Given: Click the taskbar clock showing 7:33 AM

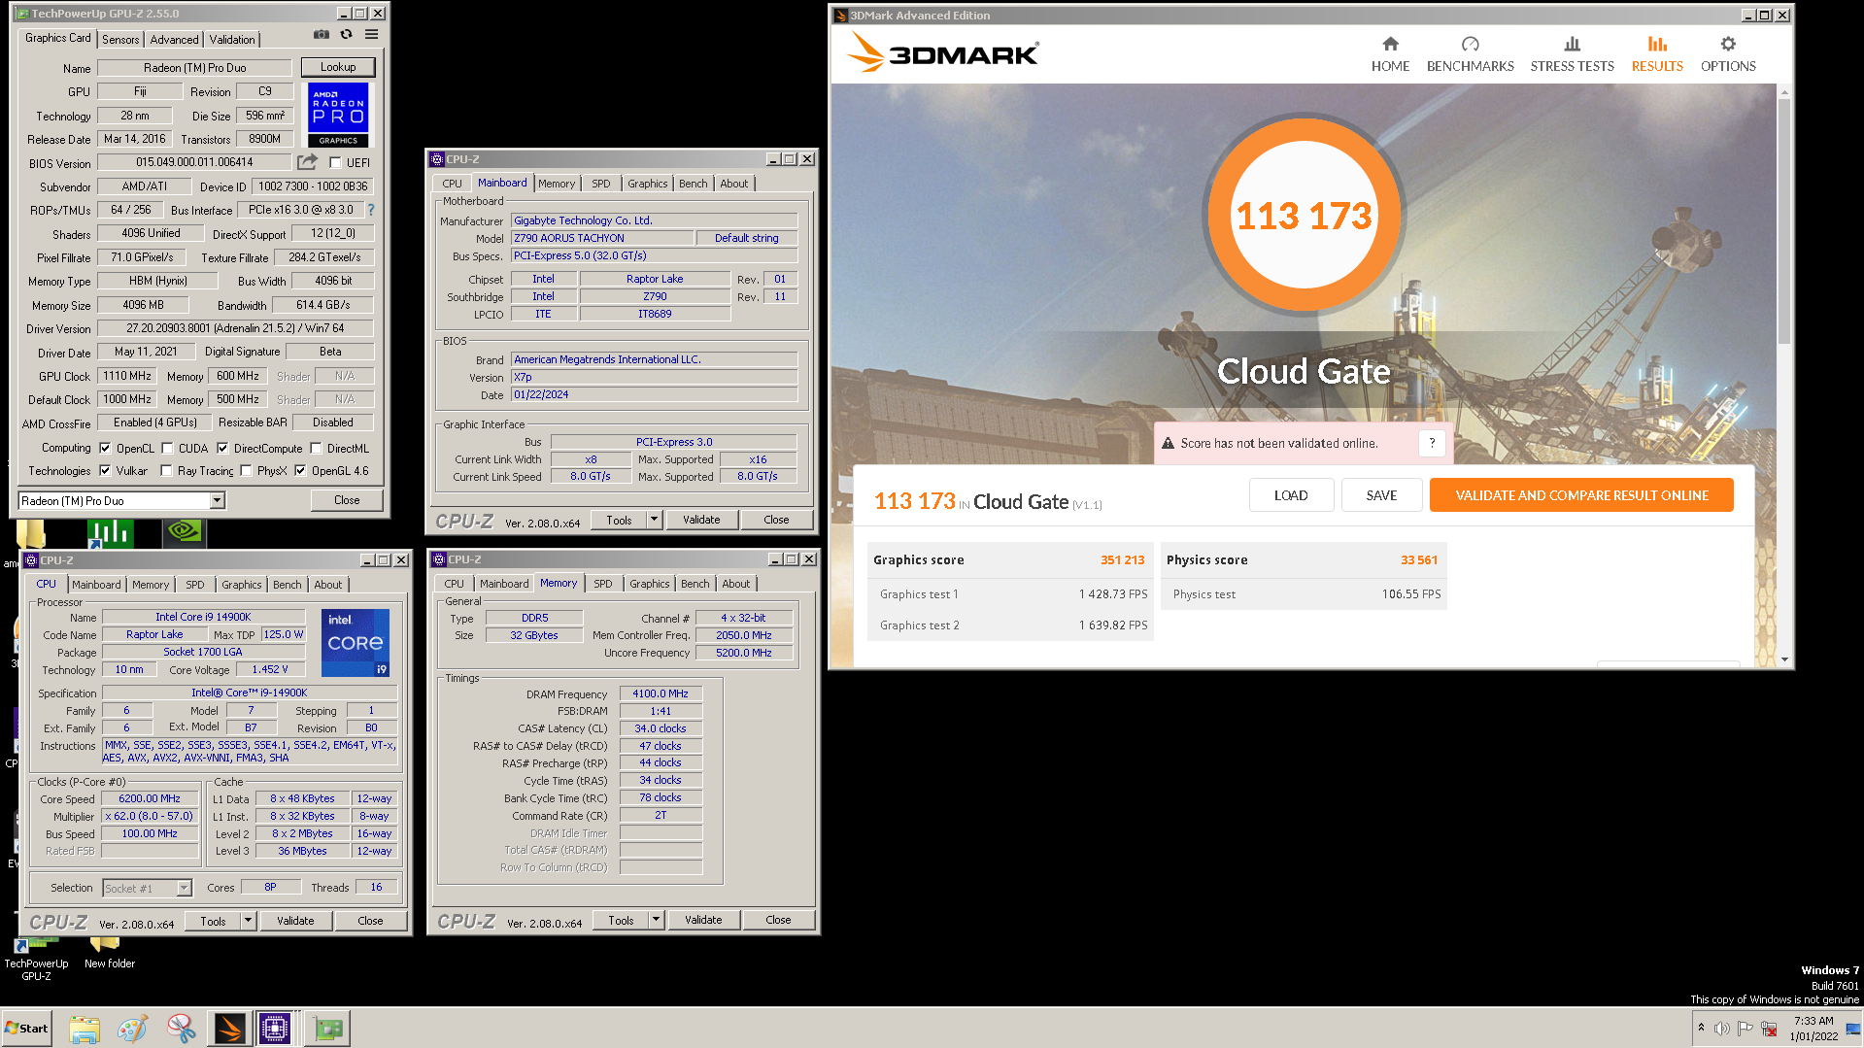Looking at the screenshot, I should point(1813,1029).
